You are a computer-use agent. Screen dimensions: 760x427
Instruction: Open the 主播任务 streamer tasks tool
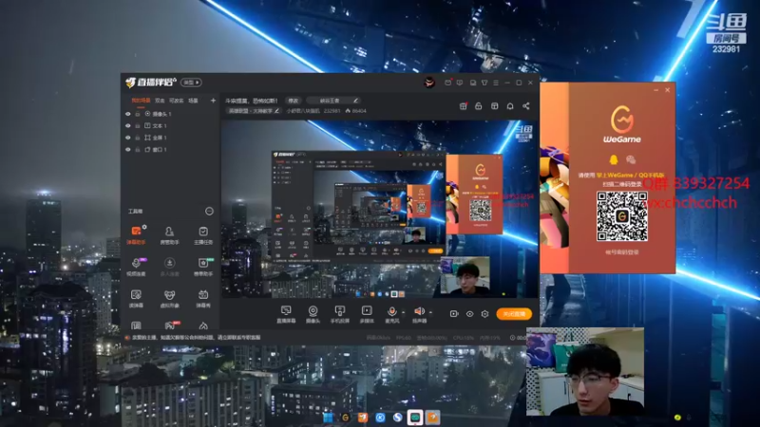203,234
